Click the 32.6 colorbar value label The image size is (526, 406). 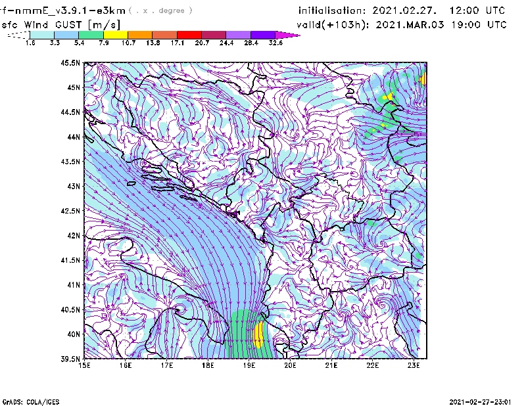coord(275,43)
